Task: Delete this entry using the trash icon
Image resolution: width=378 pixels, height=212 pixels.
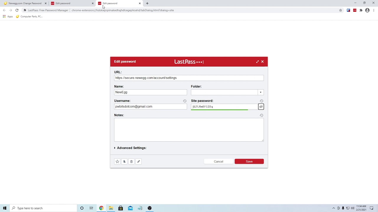Action: pyautogui.click(x=131, y=161)
